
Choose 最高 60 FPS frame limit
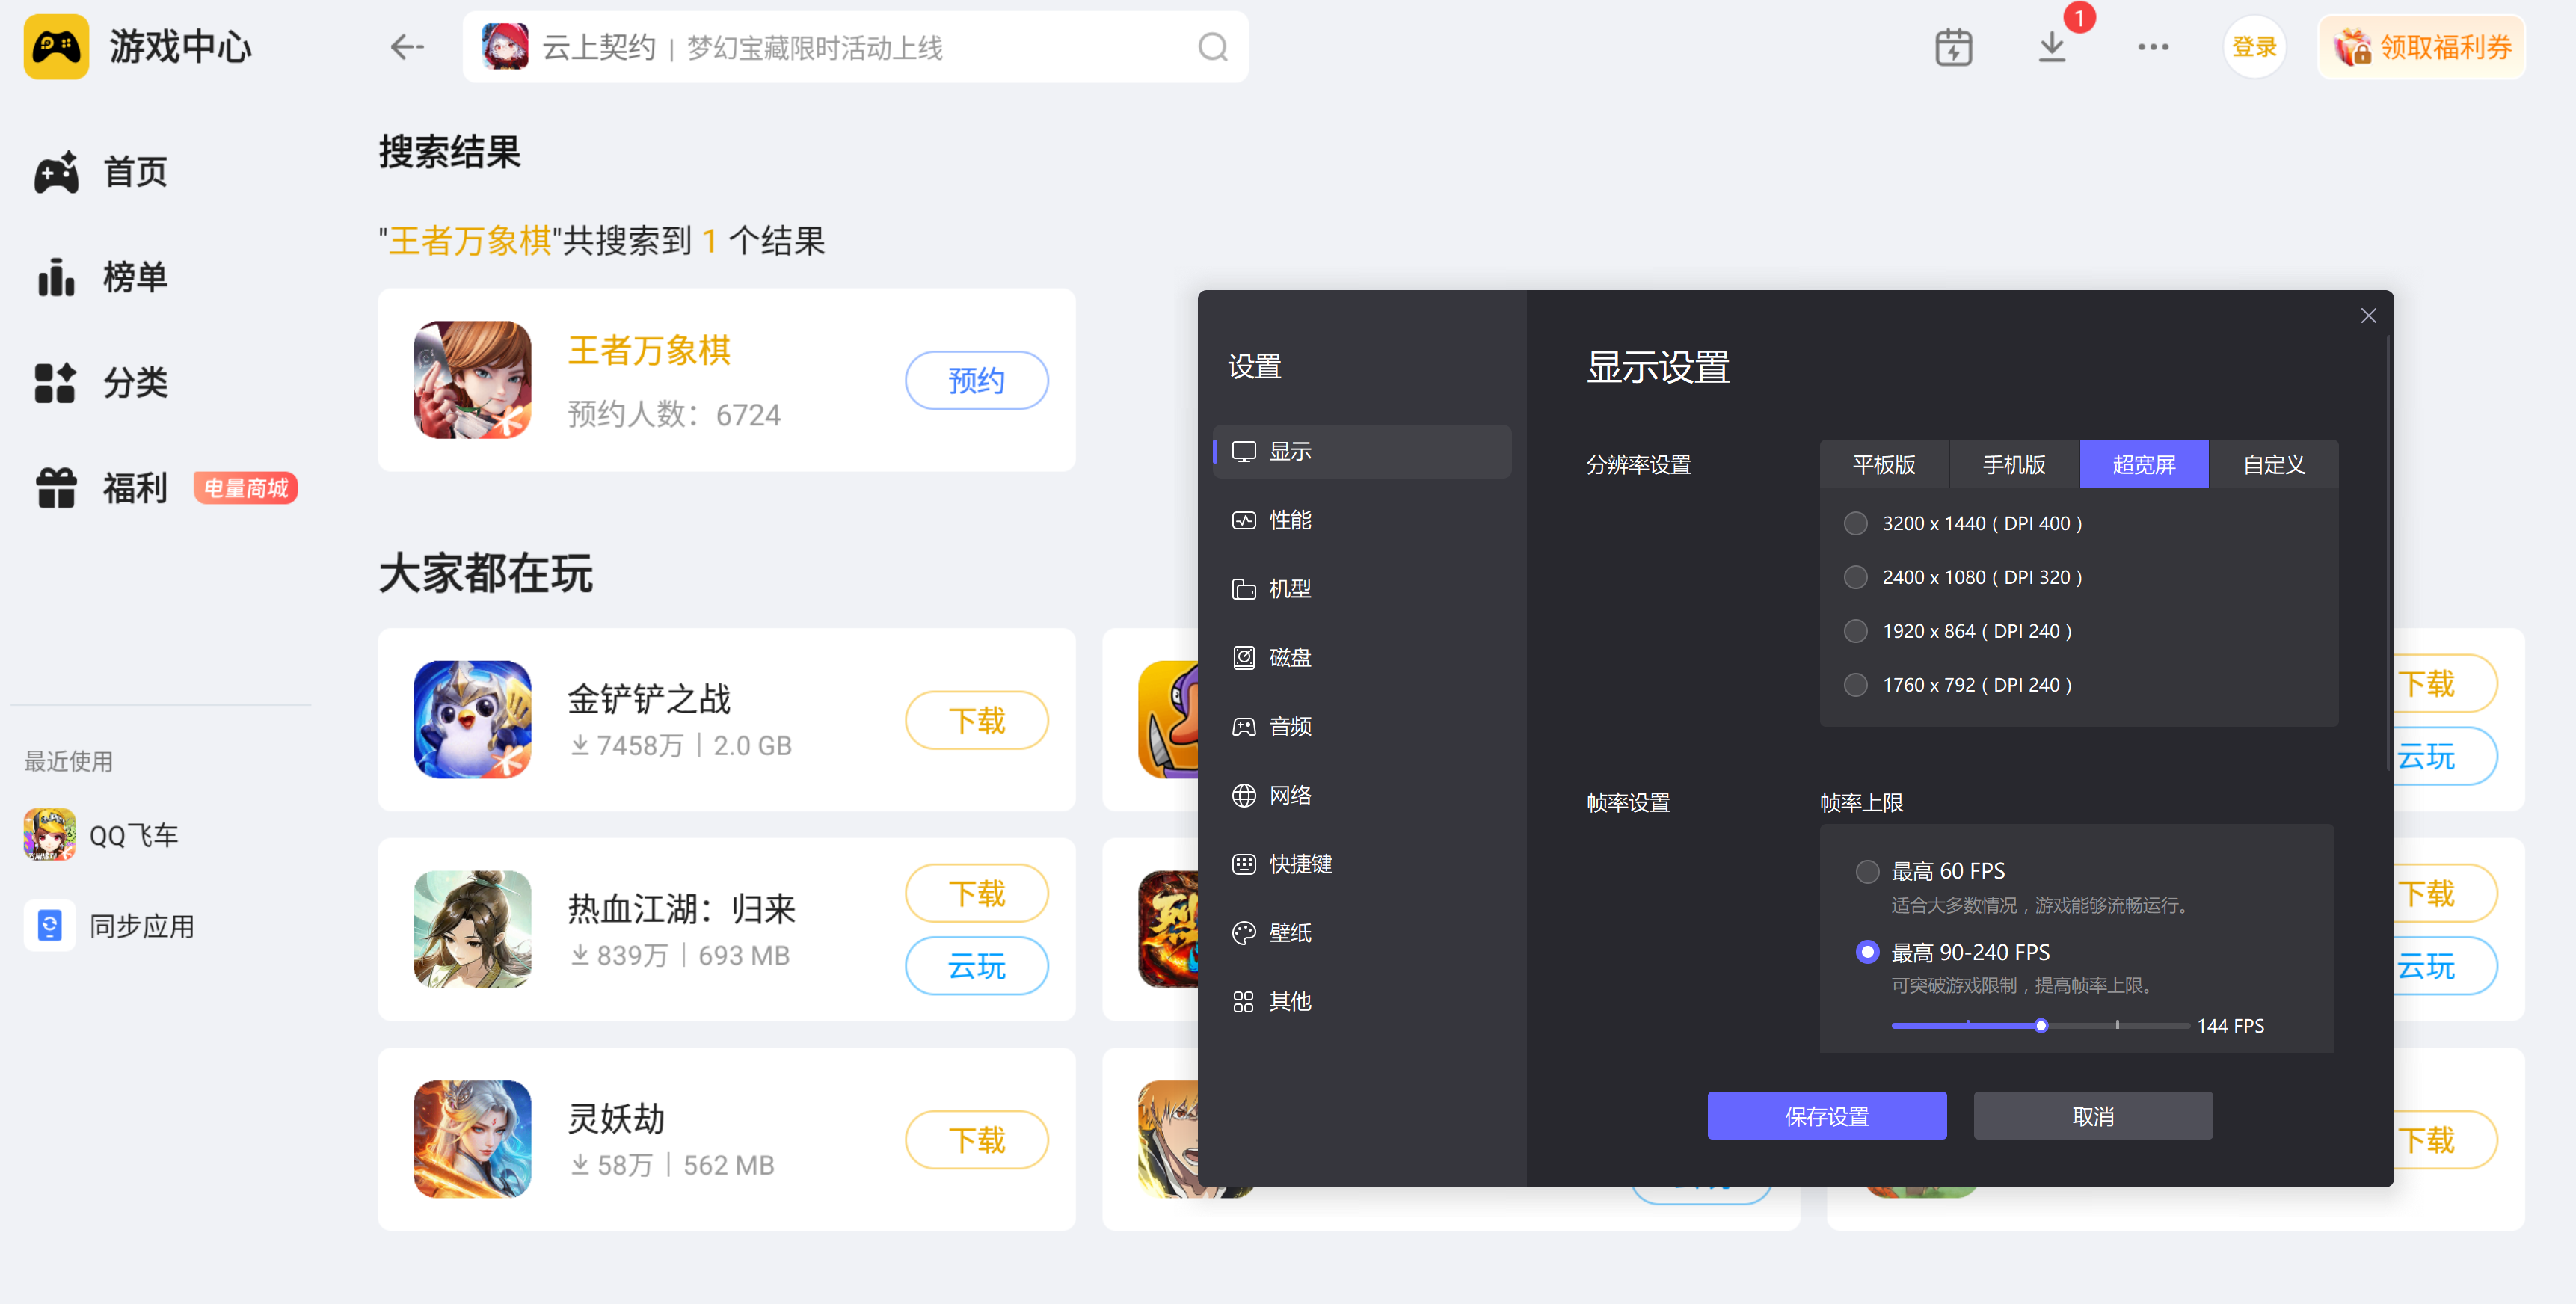coord(1866,871)
